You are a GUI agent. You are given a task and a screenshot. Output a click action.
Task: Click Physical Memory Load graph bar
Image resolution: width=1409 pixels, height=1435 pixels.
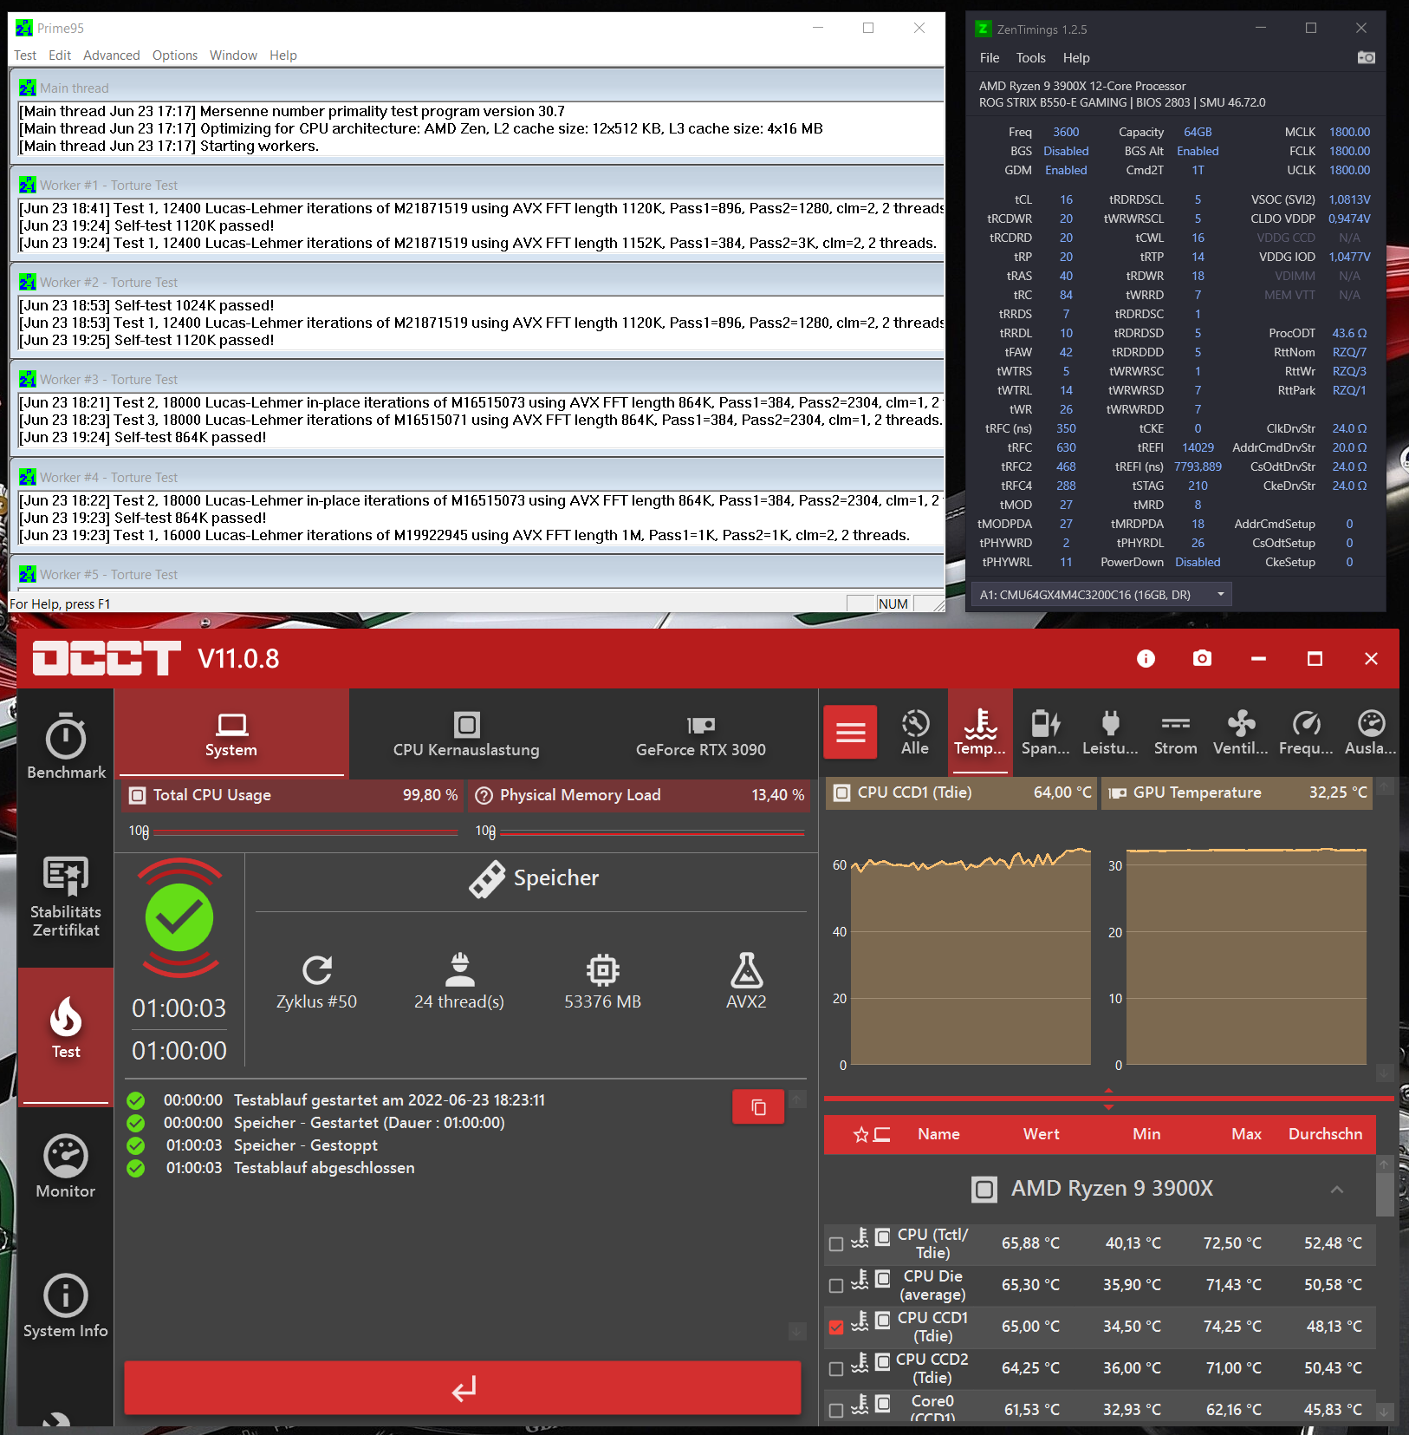[652, 832]
